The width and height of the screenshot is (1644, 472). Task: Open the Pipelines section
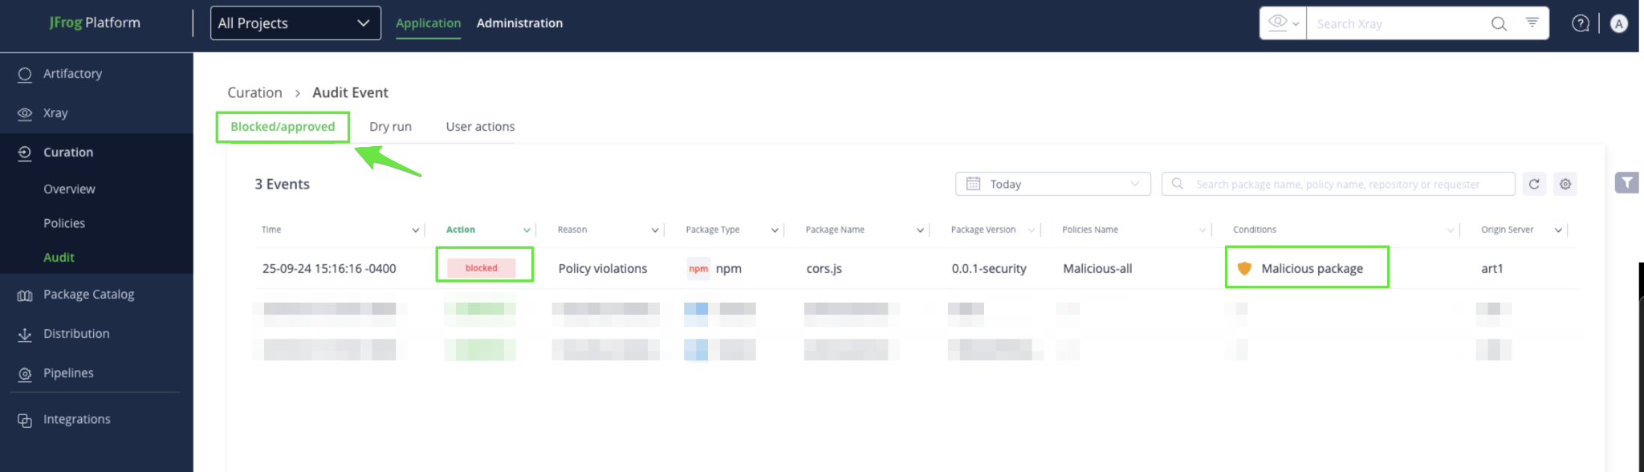68,373
